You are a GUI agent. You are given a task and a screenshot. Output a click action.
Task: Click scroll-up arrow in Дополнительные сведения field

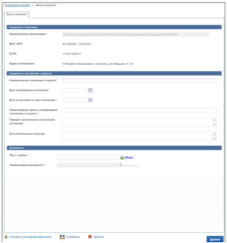[x=214, y=134]
